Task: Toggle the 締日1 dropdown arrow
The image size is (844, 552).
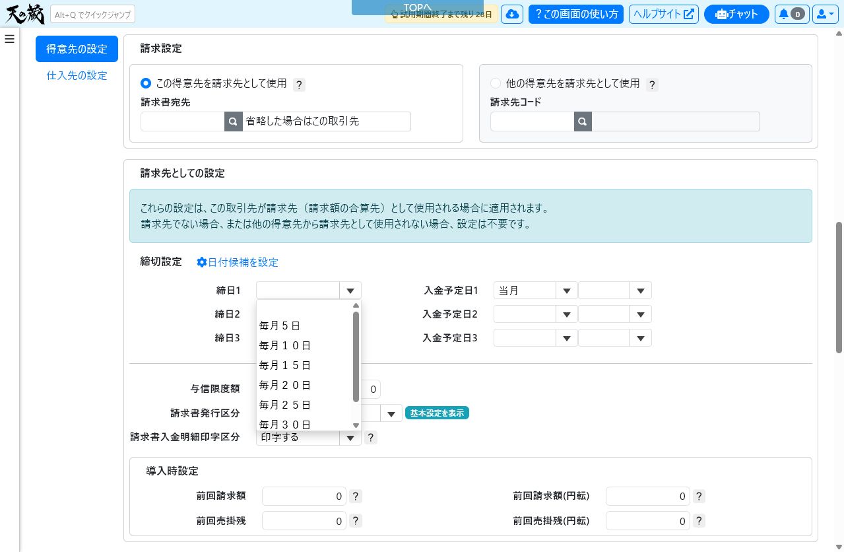Action: 350,291
